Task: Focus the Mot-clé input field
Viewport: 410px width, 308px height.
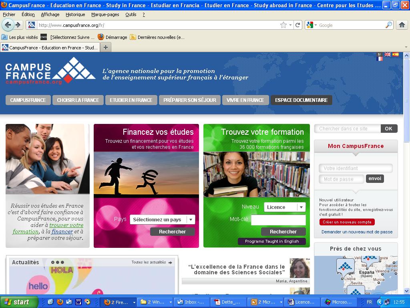Action: 278,220
